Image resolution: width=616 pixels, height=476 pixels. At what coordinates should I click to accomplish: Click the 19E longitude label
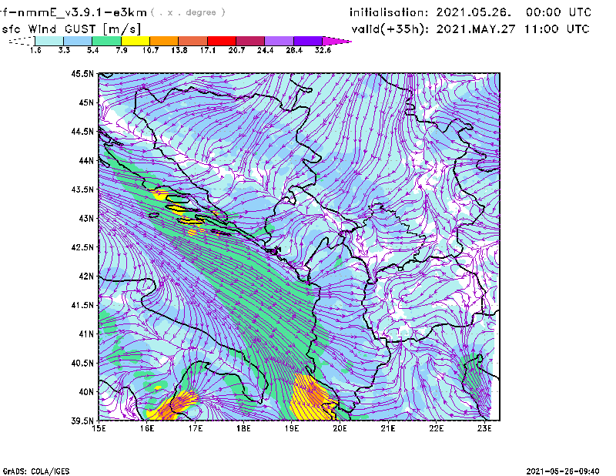point(292,428)
